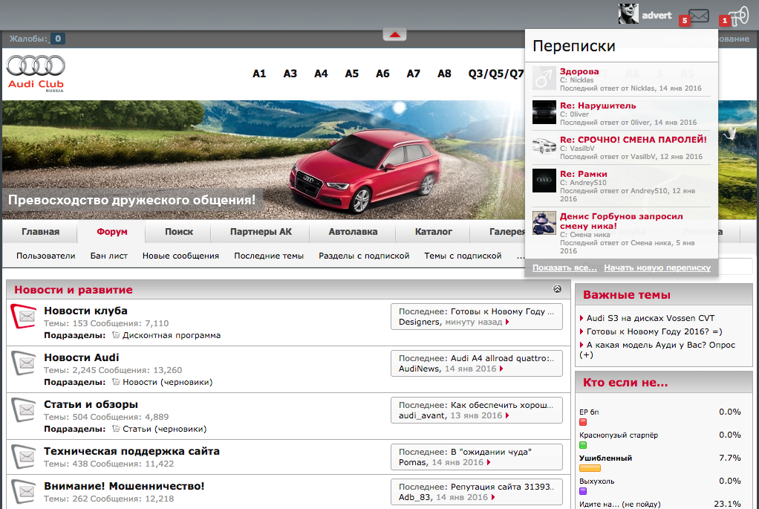The height and width of the screenshot is (509, 759).
Task: Open the Каталог tab
Action: click(x=433, y=232)
